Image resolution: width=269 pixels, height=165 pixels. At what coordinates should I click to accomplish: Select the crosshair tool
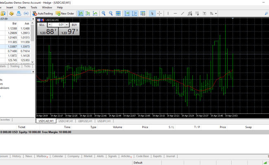pos(159,13)
